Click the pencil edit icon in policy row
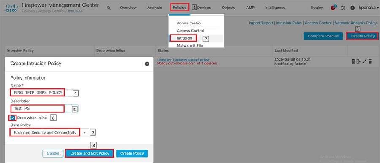380x163 pixels. (364, 61)
